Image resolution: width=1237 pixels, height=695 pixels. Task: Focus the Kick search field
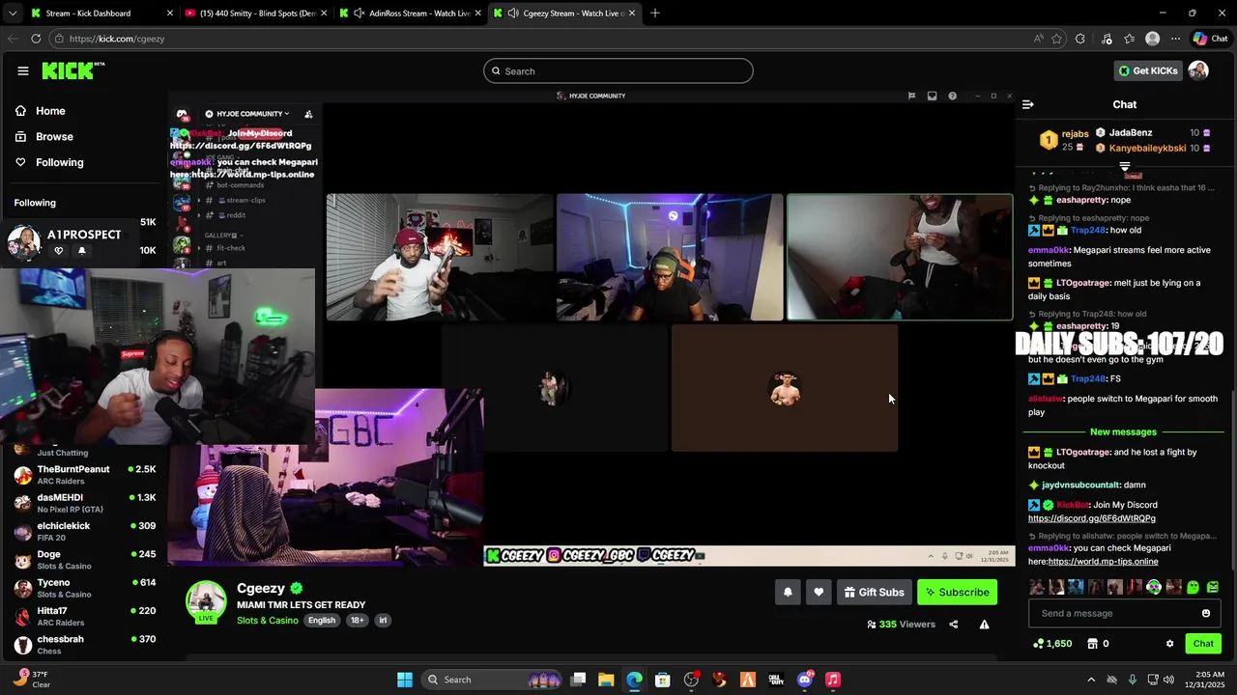[618, 70]
